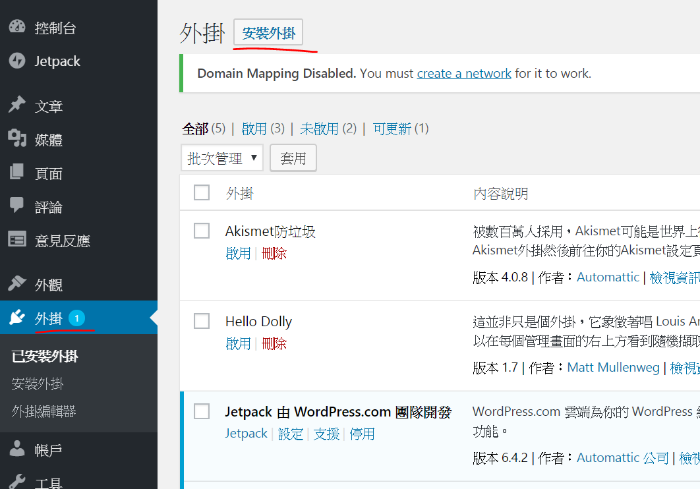Open 控制台 in sidebar menu
700x489 pixels.
[x=55, y=28]
